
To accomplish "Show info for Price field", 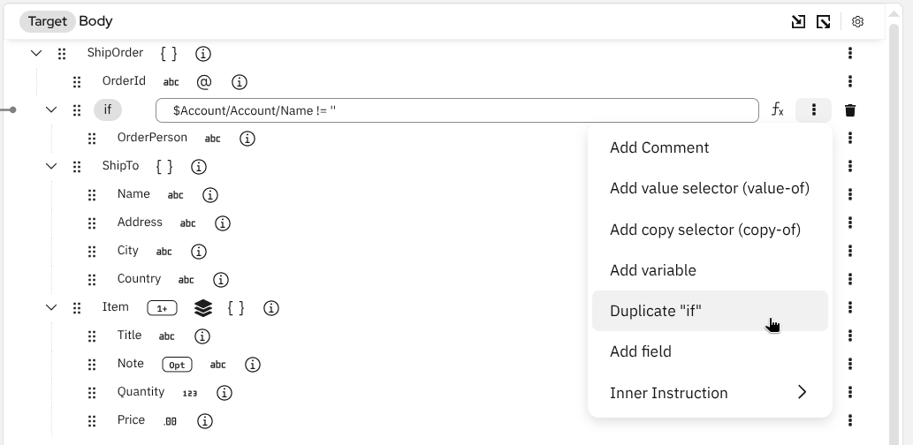I will (204, 421).
